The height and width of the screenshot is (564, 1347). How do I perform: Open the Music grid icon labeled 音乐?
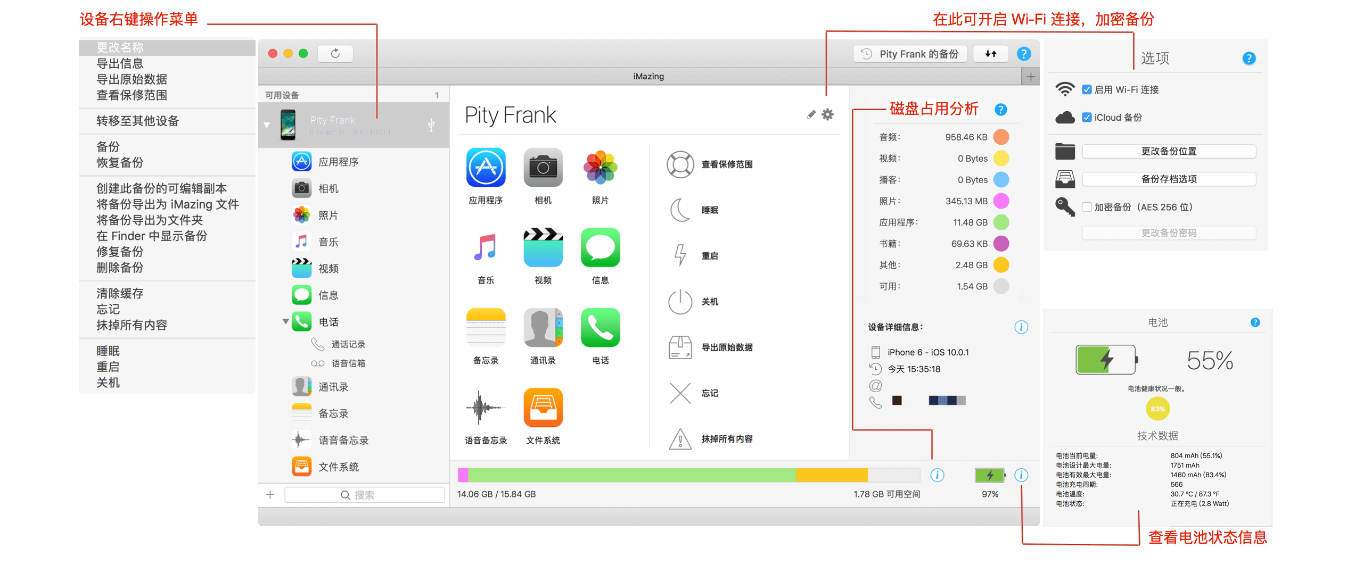pos(486,247)
